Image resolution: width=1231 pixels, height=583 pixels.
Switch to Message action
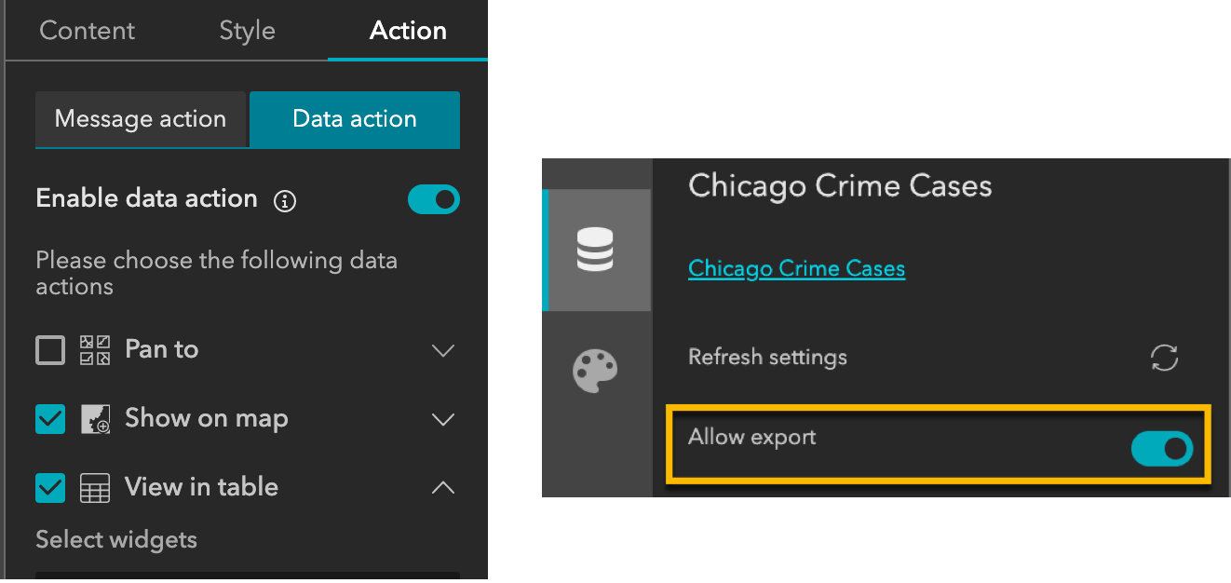[141, 119]
